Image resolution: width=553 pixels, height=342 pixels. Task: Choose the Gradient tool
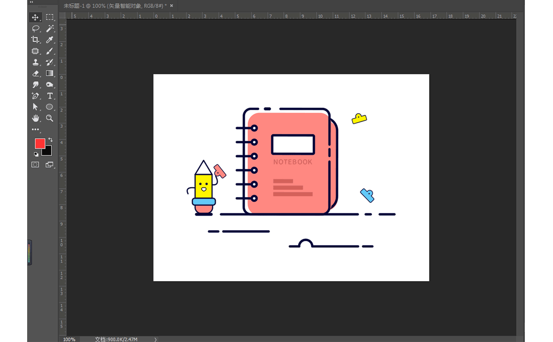click(50, 73)
